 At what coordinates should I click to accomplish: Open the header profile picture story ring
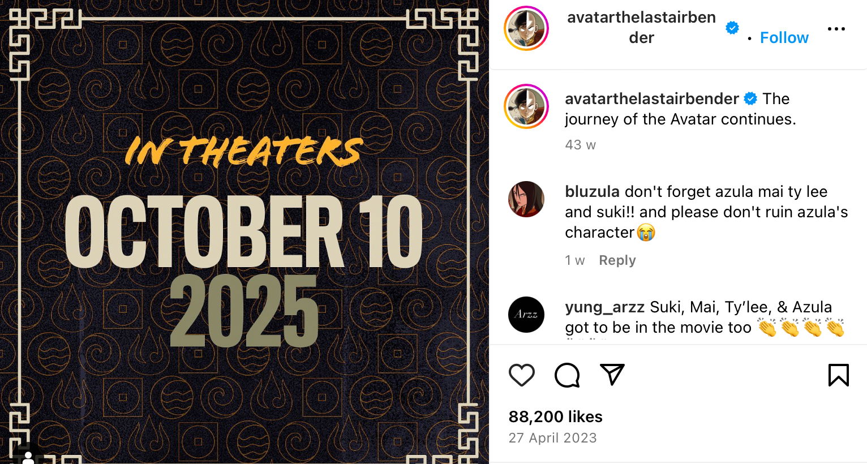point(526,28)
